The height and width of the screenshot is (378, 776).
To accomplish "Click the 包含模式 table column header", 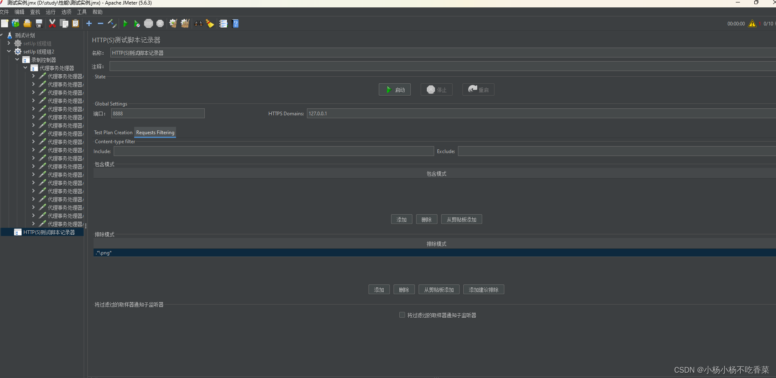I will [x=435, y=174].
